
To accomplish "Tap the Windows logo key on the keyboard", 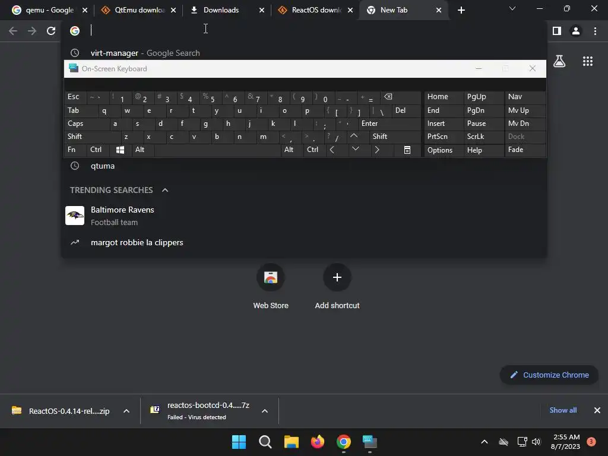I will 121,150.
